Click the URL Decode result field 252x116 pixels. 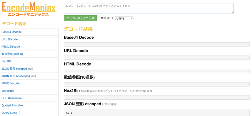[157, 58]
